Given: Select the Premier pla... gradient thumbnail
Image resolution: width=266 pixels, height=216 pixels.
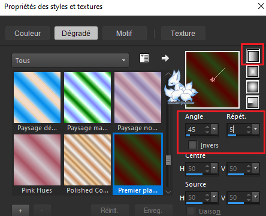Looking at the screenshot, I should pyautogui.click(x=138, y=160).
